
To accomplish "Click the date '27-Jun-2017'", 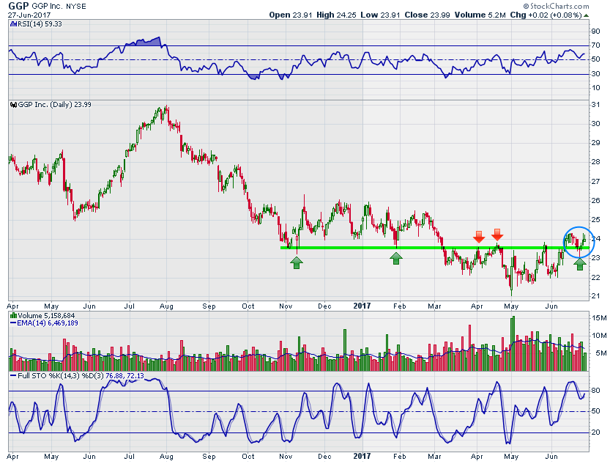I will click(29, 15).
